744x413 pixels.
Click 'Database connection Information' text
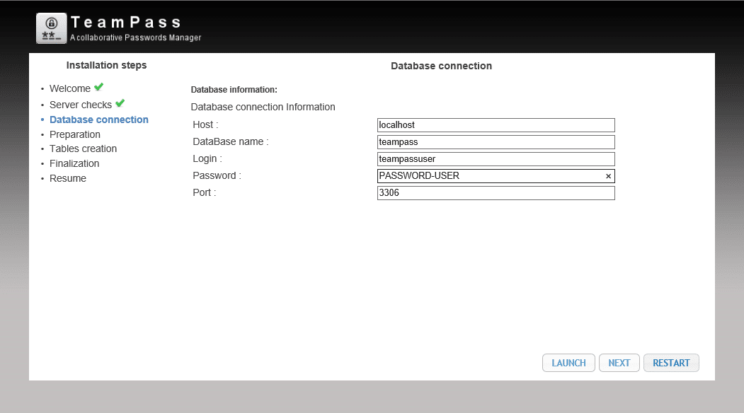263,107
